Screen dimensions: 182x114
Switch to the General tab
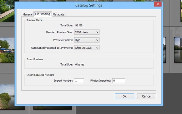click(28, 14)
